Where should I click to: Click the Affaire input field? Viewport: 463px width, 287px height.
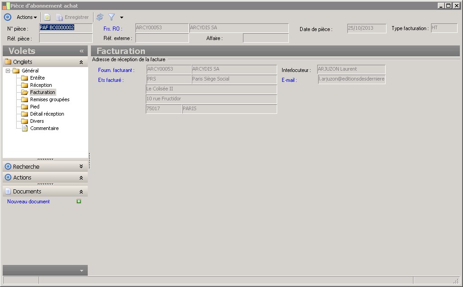coord(266,38)
